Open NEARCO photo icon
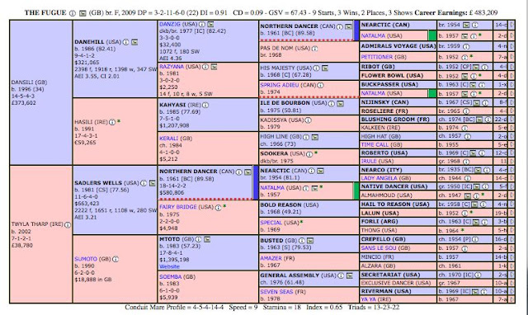Image resolution: width=528 pixels, height=315 pixels. click(478, 171)
